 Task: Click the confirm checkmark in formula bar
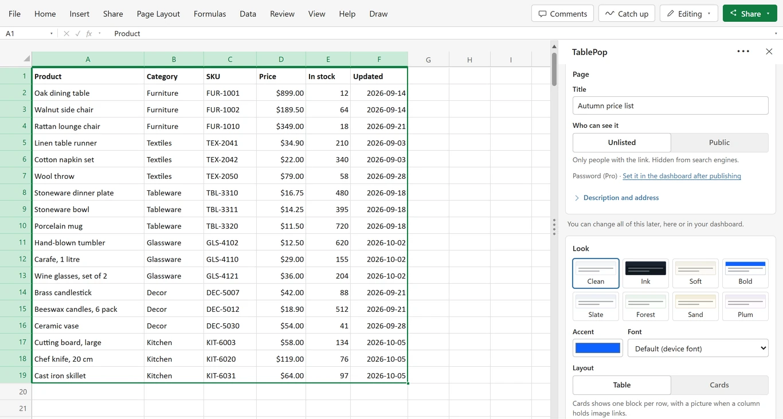point(78,34)
